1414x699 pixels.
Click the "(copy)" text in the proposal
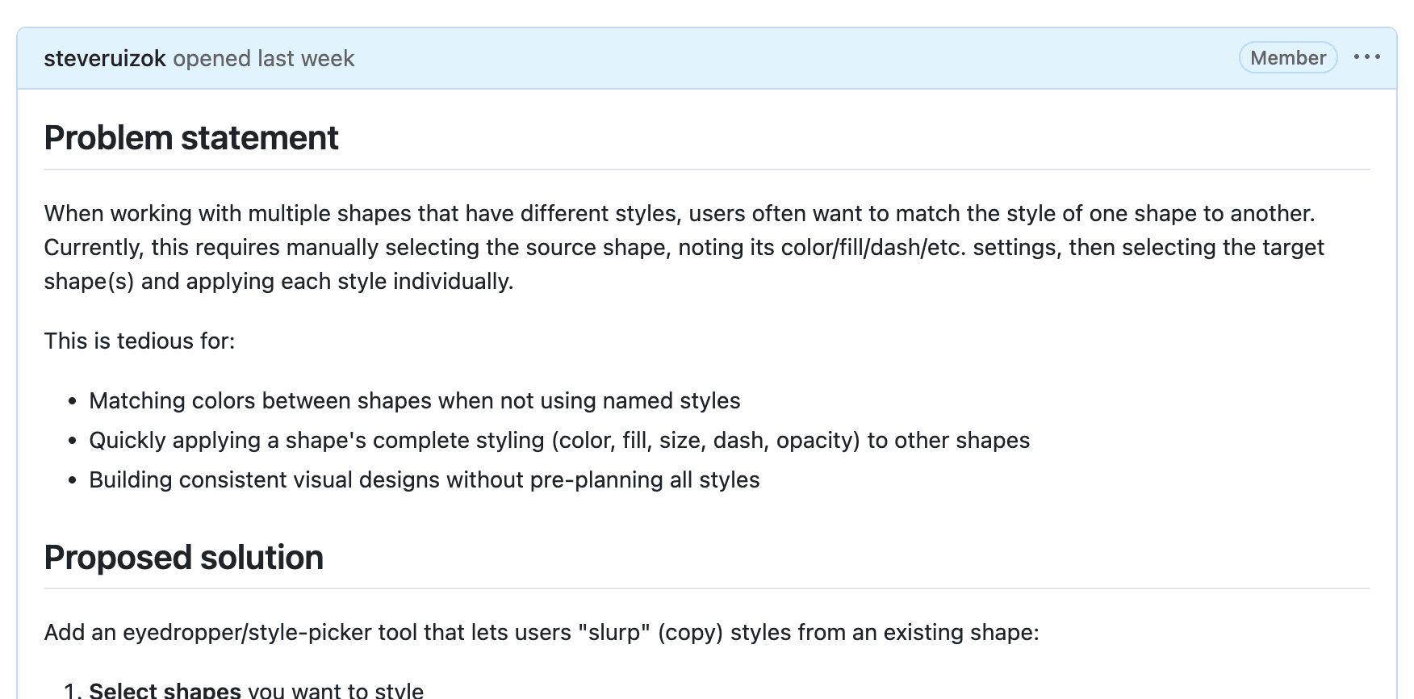(690, 633)
